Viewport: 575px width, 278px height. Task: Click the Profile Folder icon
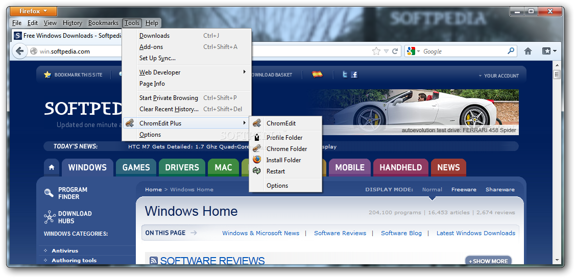(257, 138)
